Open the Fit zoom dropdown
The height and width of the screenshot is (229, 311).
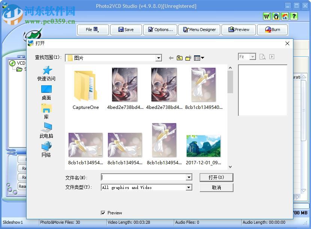[x=252, y=57]
